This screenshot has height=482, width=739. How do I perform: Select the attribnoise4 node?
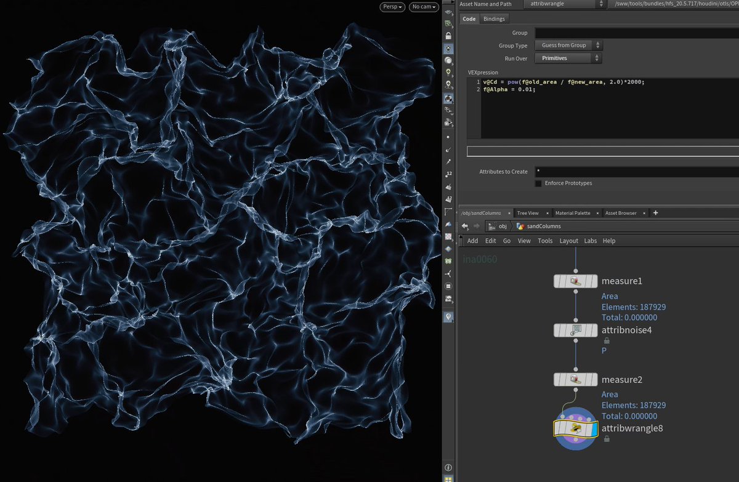pos(576,330)
